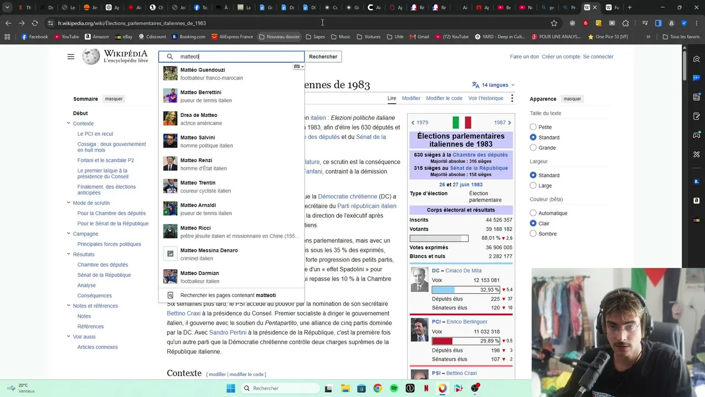Open the article's three-dot tools menu
705x397 pixels.
click(x=512, y=98)
